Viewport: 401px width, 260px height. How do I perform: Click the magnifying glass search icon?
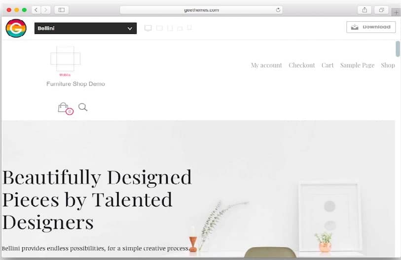pos(83,107)
